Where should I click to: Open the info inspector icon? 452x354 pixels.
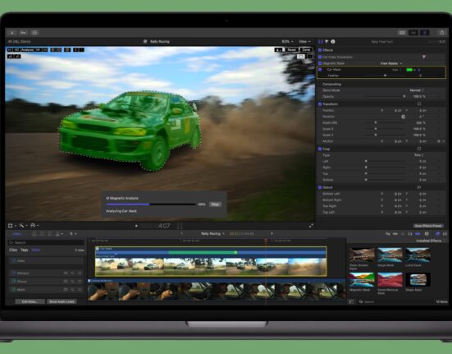[333, 42]
